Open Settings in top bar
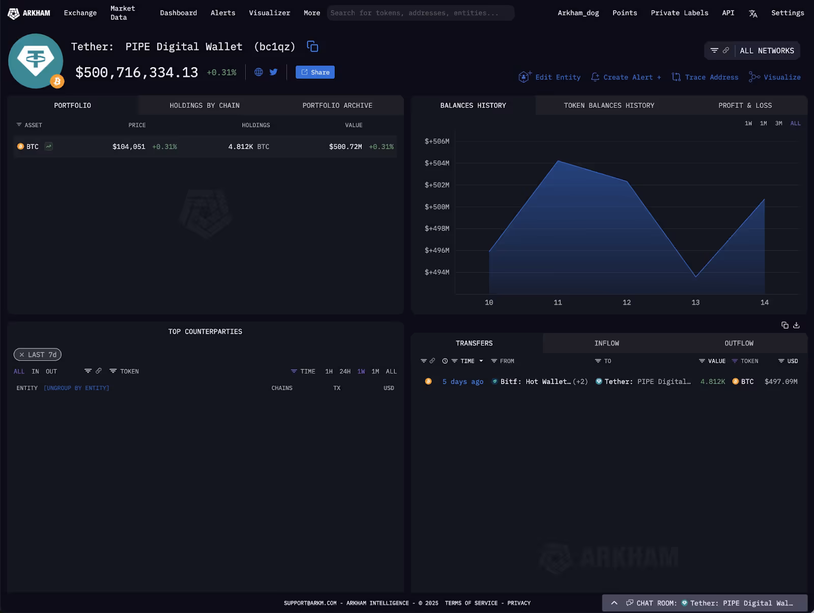 point(788,13)
